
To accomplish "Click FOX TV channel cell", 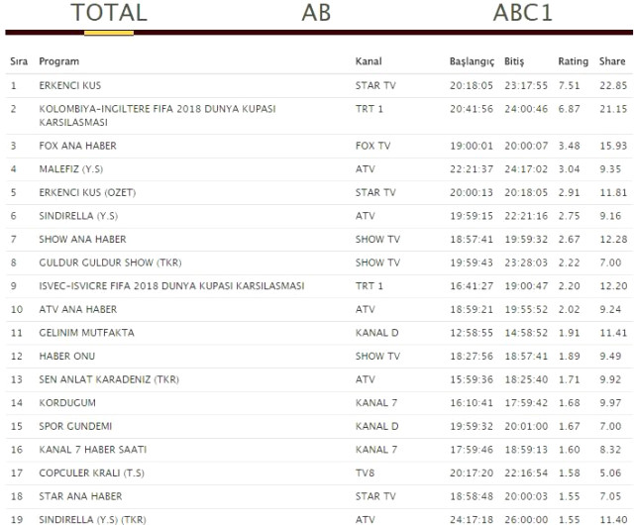I will point(372,146).
